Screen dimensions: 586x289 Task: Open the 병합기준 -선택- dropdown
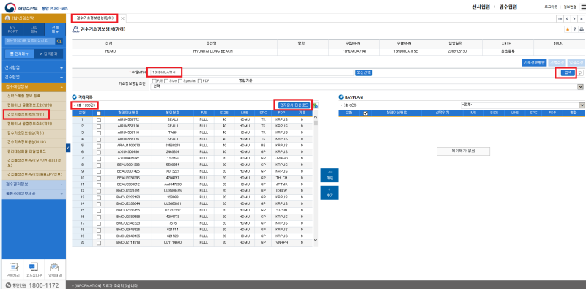[367, 86]
